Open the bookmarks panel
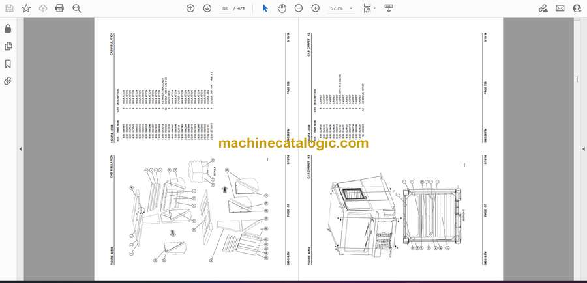This screenshot has height=283, width=587. 8,64
